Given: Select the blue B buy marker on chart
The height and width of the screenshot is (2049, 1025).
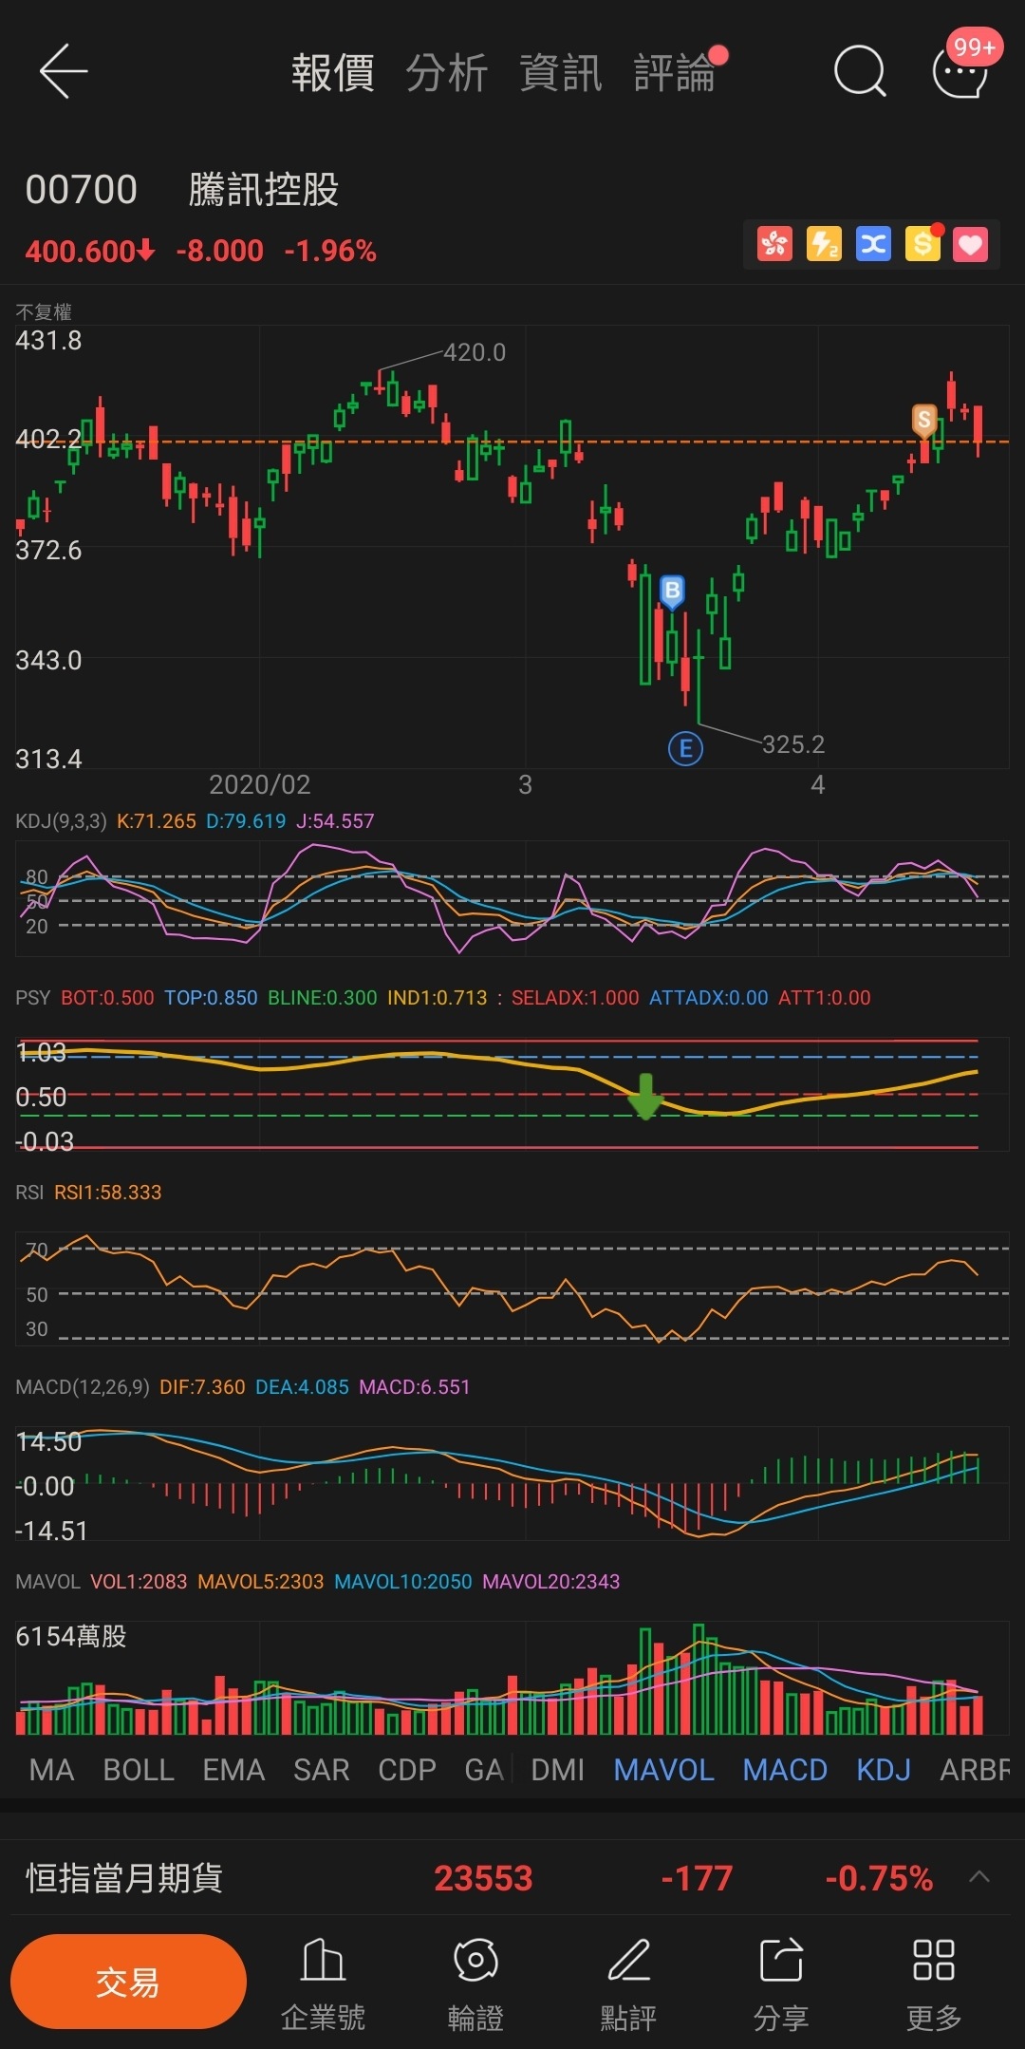Looking at the screenshot, I should click(672, 592).
